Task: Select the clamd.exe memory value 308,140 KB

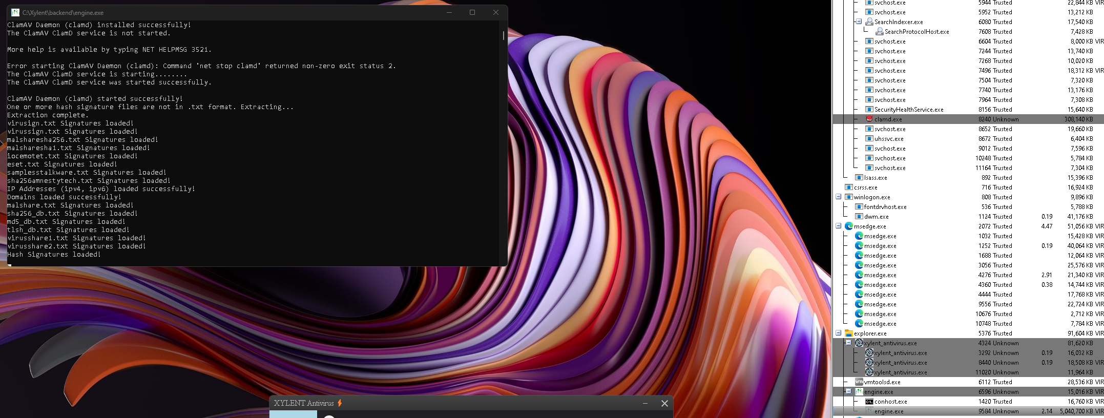Action: (1078, 119)
